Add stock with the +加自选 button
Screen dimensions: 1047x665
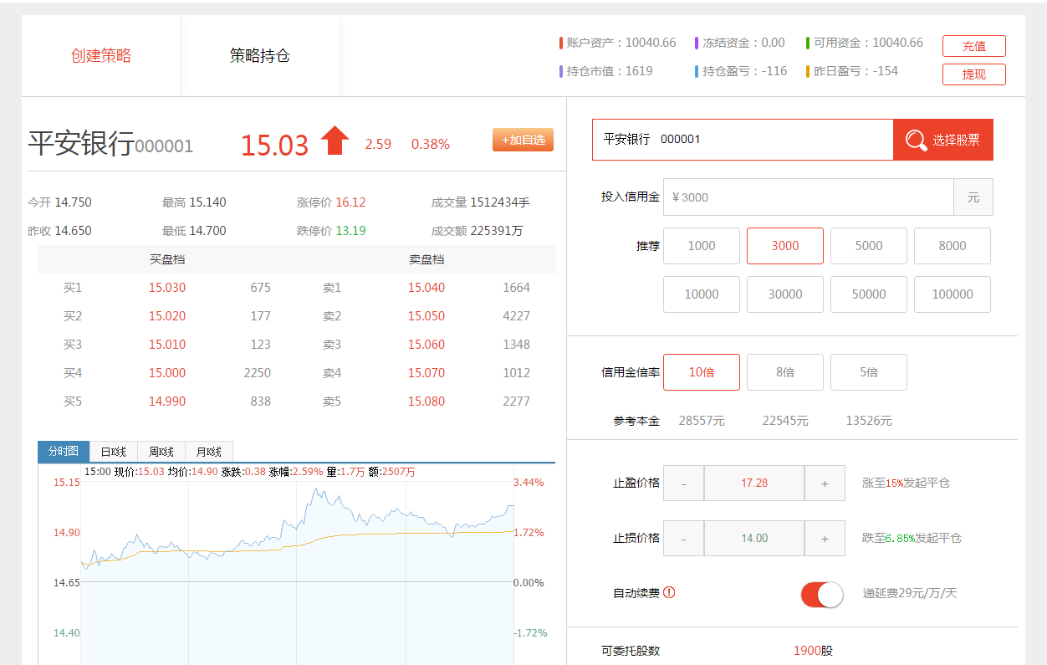tap(523, 140)
